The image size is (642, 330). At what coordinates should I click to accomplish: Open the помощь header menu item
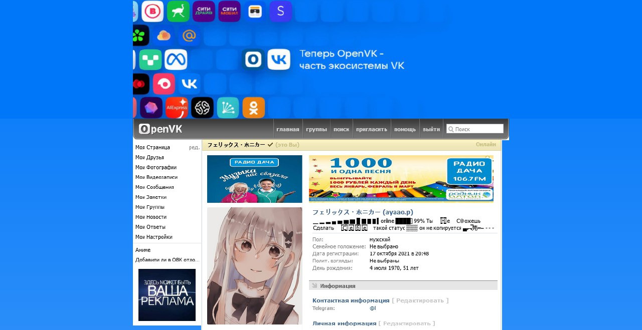pyautogui.click(x=405, y=129)
